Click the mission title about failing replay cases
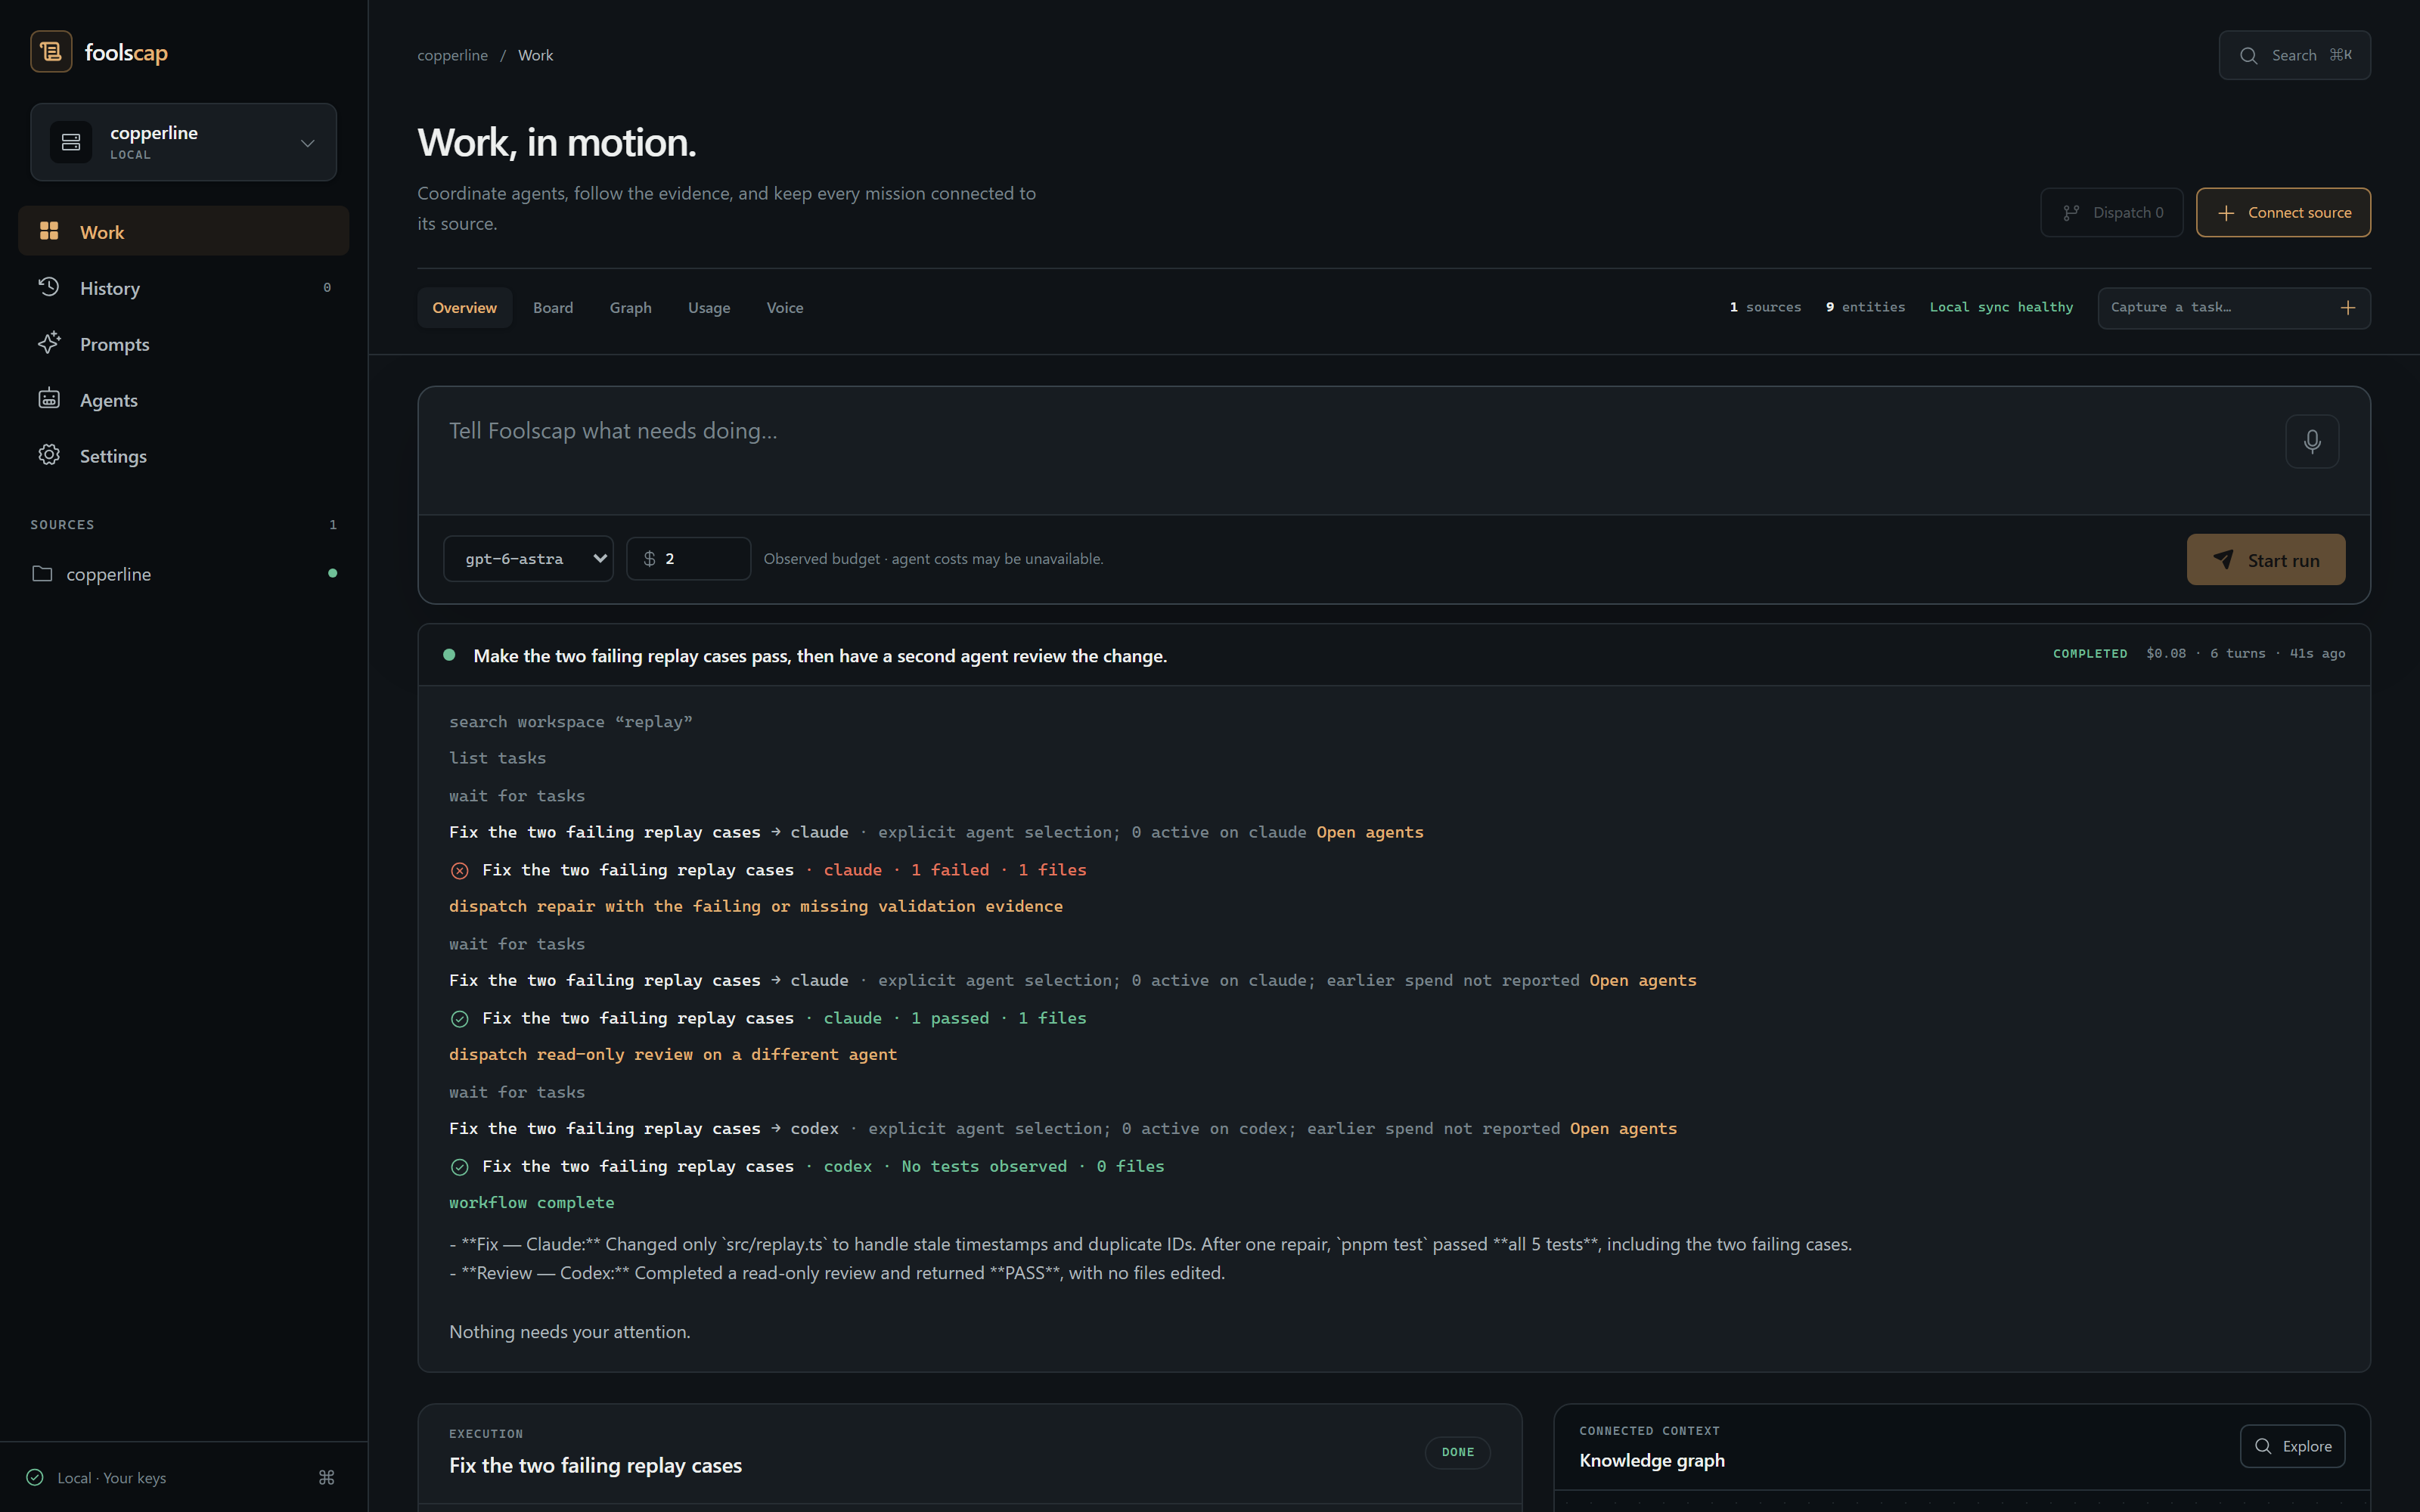The width and height of the screenshot is (2420, 1512). (820, 656)
